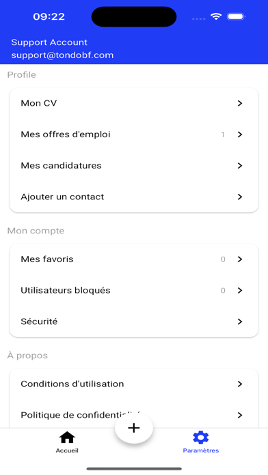268x475 pixels.
Task: Tap the Wi-Fi status icon
Action: pos(216,16)
